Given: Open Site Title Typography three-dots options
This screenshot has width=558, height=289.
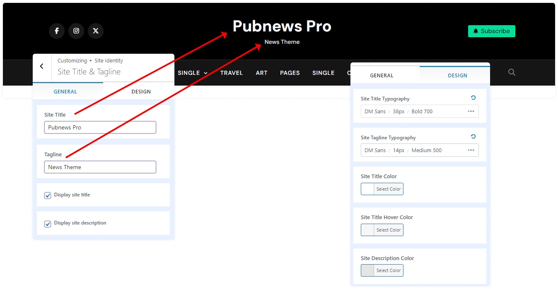Looking at the screenshot, I should click(471, 111).
